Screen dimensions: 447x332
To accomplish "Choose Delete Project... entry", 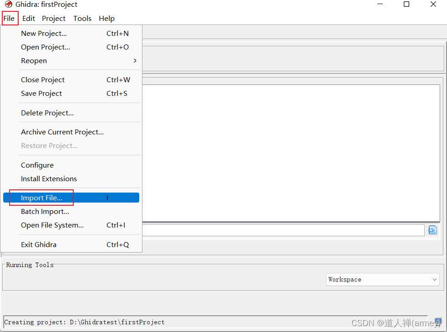I will 71,113.
